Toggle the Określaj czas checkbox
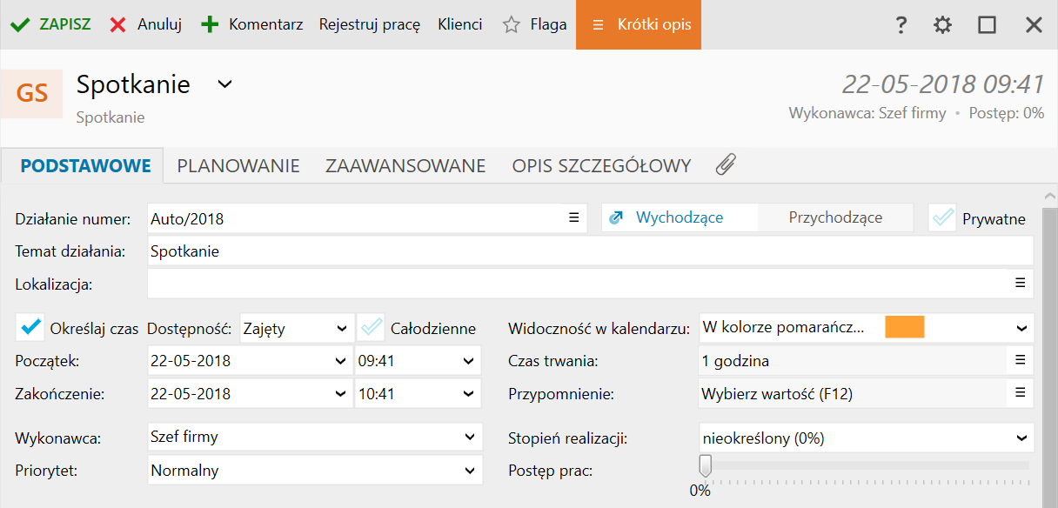The width and height of the screenshot is (1058, 508). click(30, 328)
